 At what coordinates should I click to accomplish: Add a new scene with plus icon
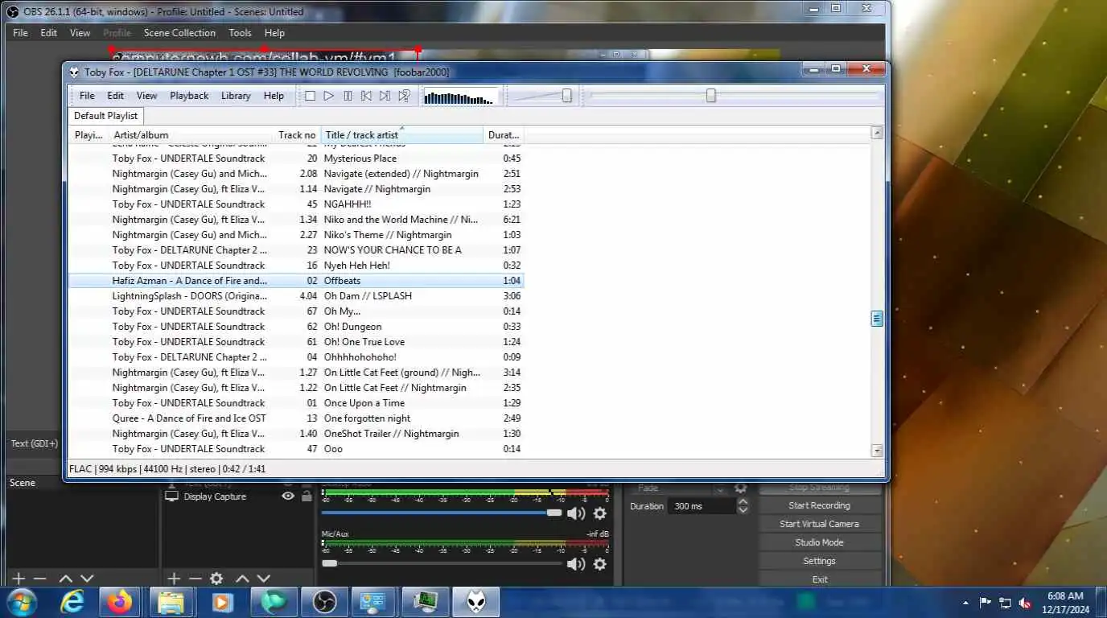[x=19, y=579]
